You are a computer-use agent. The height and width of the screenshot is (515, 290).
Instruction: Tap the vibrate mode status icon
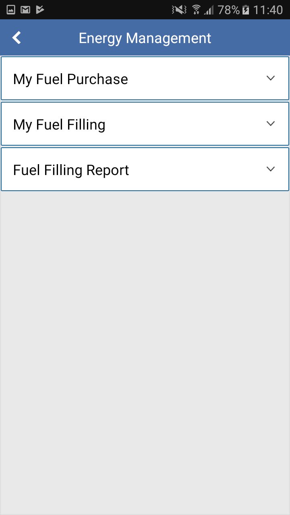(x=179, y=10)
